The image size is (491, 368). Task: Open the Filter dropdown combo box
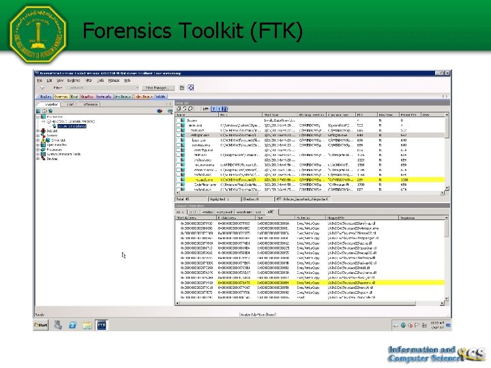[102, 88]
